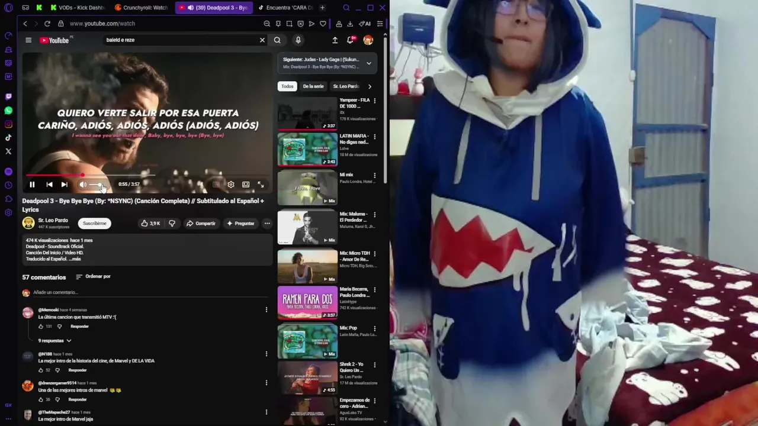Go back with browser back arrow

pos(25,24)
